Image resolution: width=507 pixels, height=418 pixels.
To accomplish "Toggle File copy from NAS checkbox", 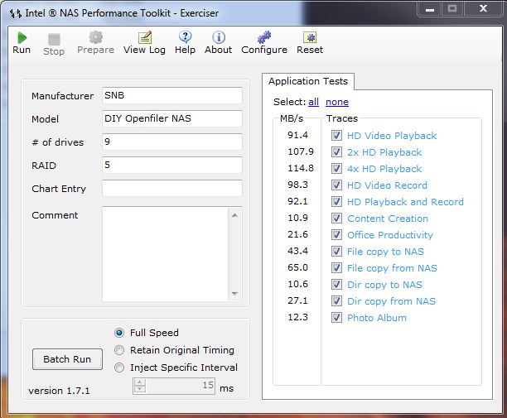I will click(336, 268).
